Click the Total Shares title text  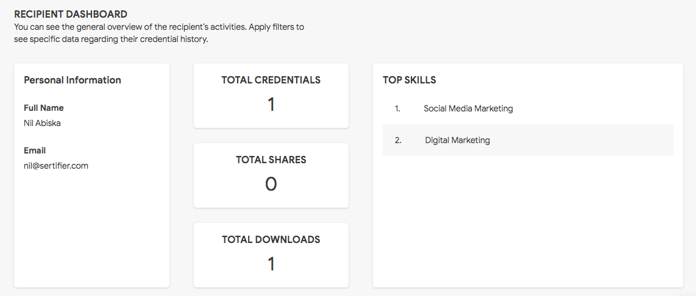click(x=271, y=160)
